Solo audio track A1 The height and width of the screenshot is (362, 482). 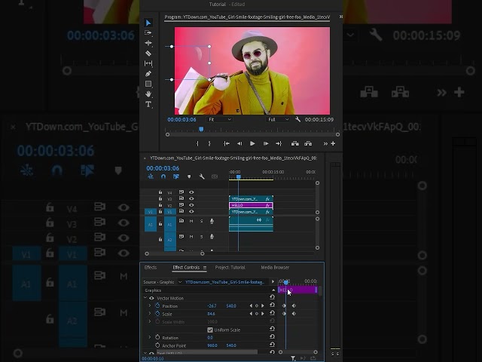[x=202, y=221]
